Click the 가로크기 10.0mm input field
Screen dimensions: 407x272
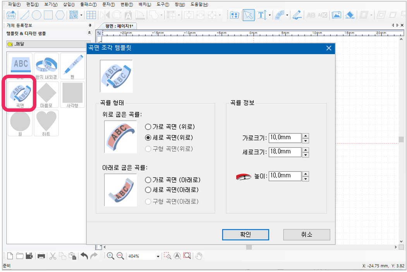pyautogui.click(x=285, y=138)
